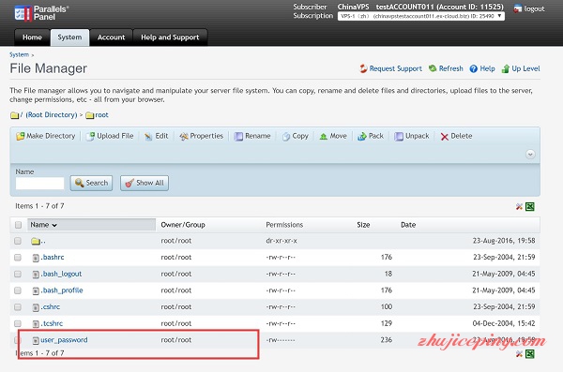The width and height of the screenshot is (563, 372).
Task: Click the red Delete X icon
Action: [x=445, y=136]
